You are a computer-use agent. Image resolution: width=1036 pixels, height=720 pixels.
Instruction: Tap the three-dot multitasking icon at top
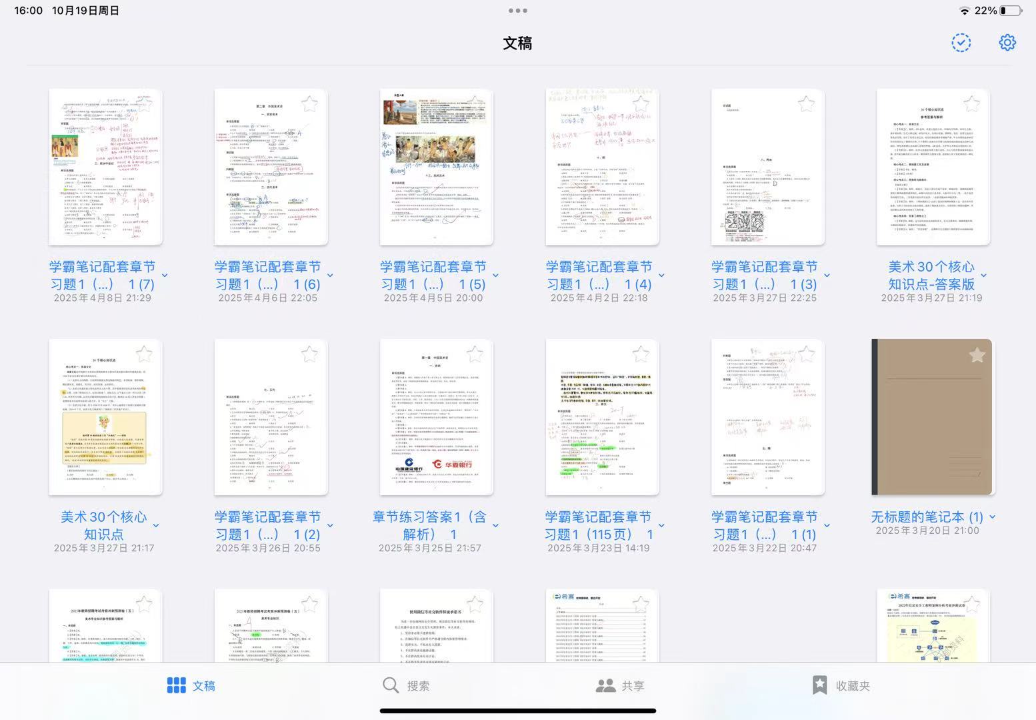(517, 11)
